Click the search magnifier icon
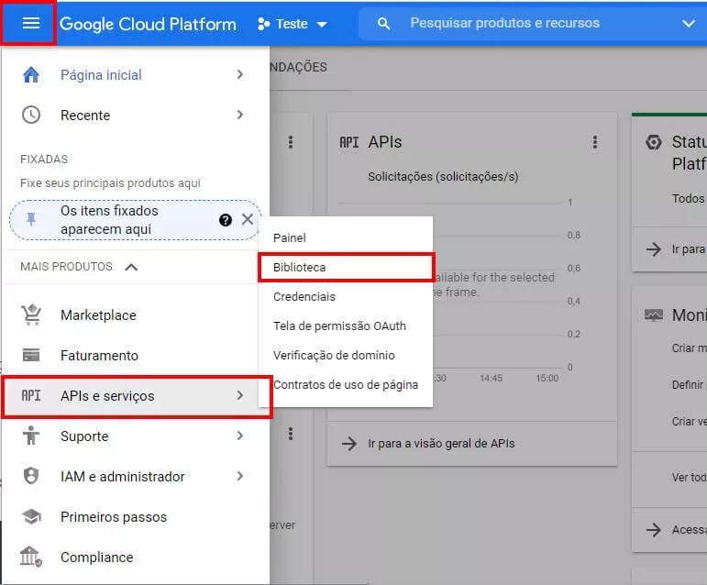 [x=383, y=24]
